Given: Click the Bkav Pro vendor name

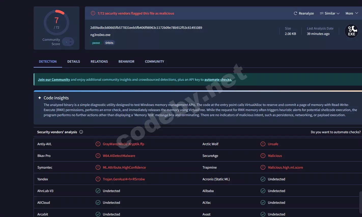Looking at the screenshot, I should pos(44,156).
